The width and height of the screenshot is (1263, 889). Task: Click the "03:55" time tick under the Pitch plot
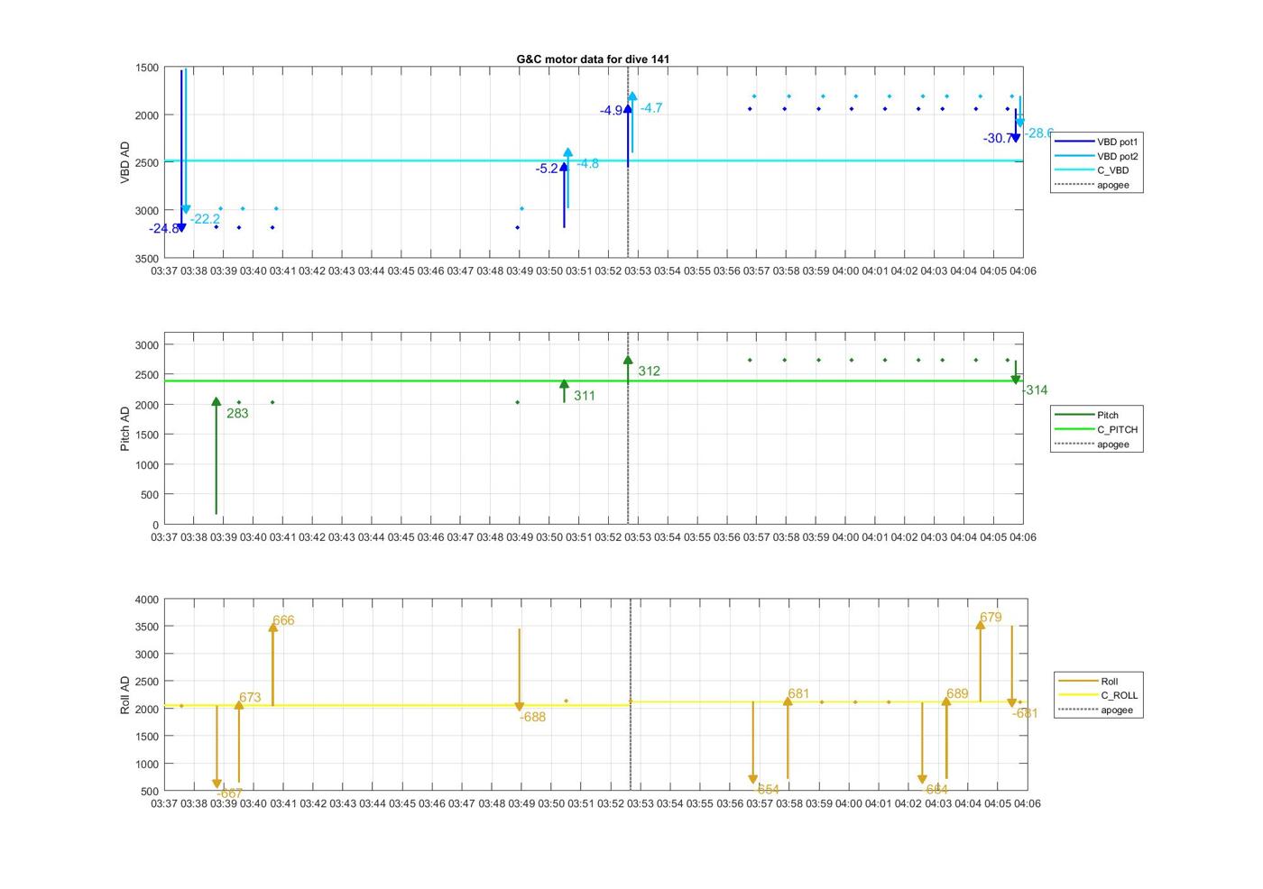click(x=697, y=537)
